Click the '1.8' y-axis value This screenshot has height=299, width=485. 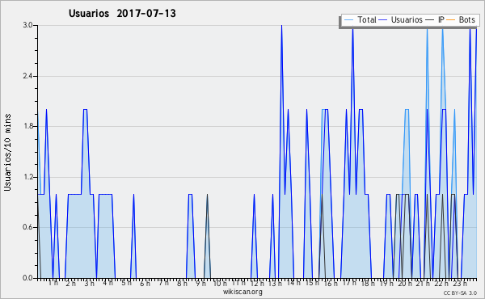[x=27, y=126]
